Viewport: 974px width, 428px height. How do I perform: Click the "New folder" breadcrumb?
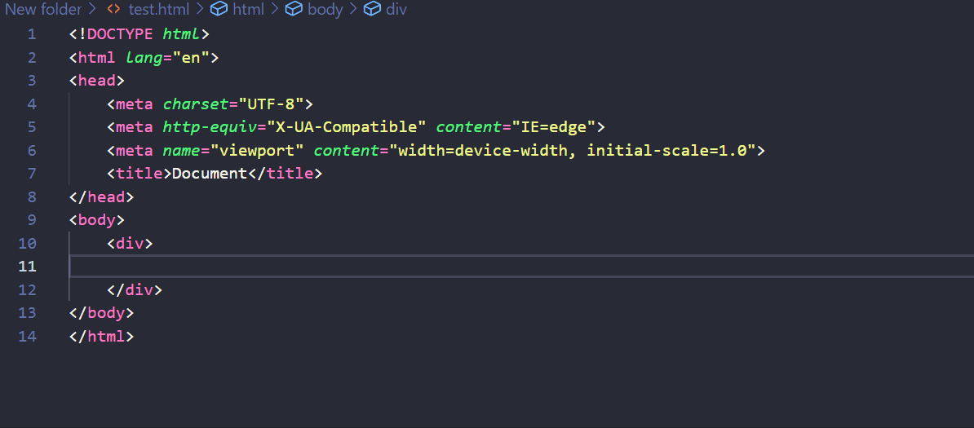pos(43,9)
